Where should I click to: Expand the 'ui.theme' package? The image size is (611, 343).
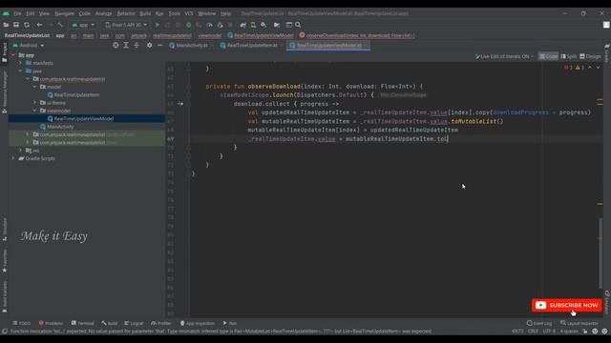(x=35, y=103)
